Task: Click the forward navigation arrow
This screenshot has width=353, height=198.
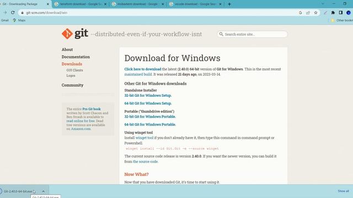Action: (x=5, y=13)
